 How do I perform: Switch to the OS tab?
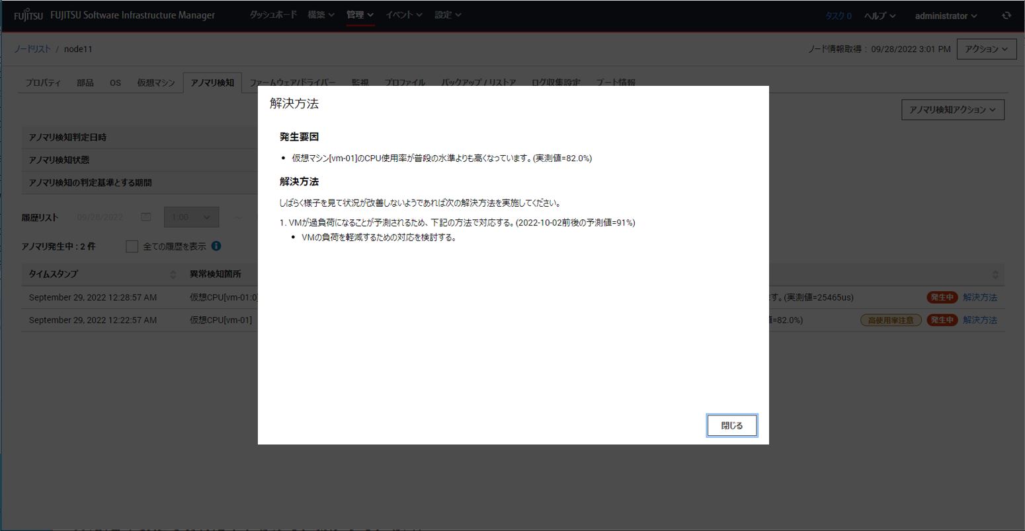coord(115,83)
